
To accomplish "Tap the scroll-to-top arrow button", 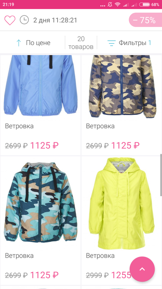I will 142,269.
